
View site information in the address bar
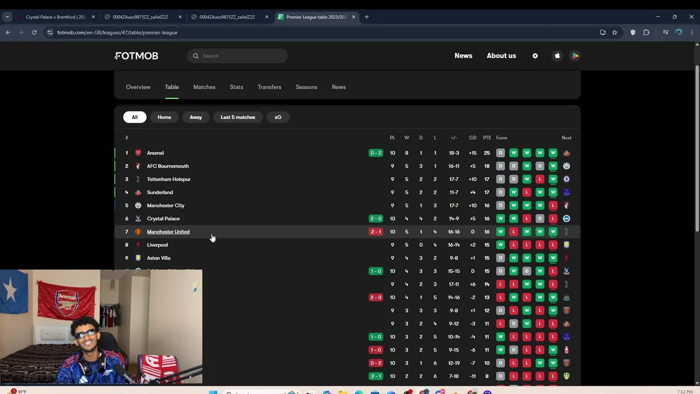click(50, 32)
